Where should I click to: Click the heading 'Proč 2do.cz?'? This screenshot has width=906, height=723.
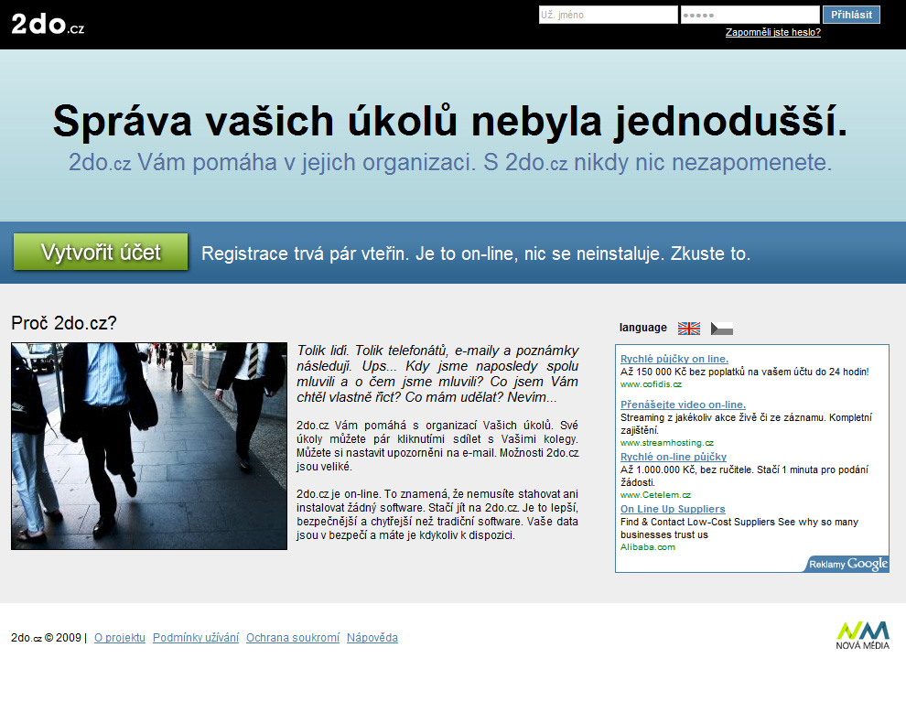(63, 323)
